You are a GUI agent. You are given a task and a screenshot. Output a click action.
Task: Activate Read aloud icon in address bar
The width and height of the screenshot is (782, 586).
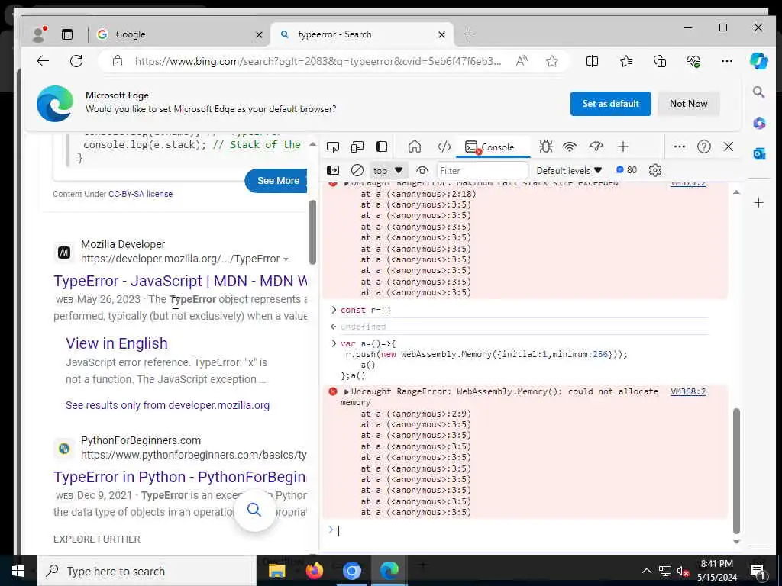point(522,61)
